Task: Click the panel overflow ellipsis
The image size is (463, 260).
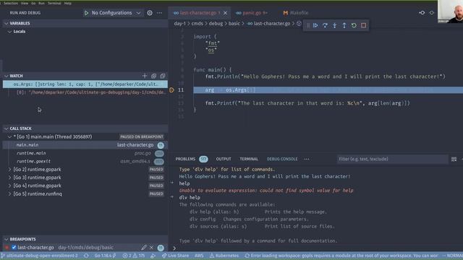Action: coord(307,159)
